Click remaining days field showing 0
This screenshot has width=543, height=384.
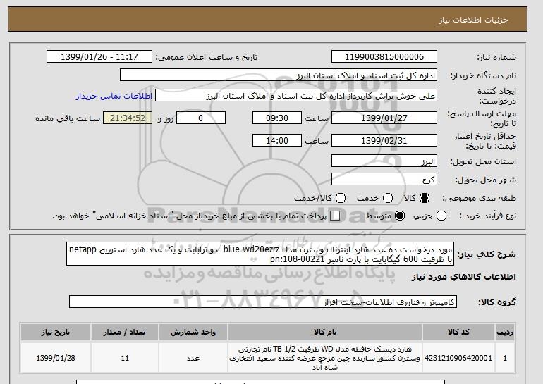point(201,118)
